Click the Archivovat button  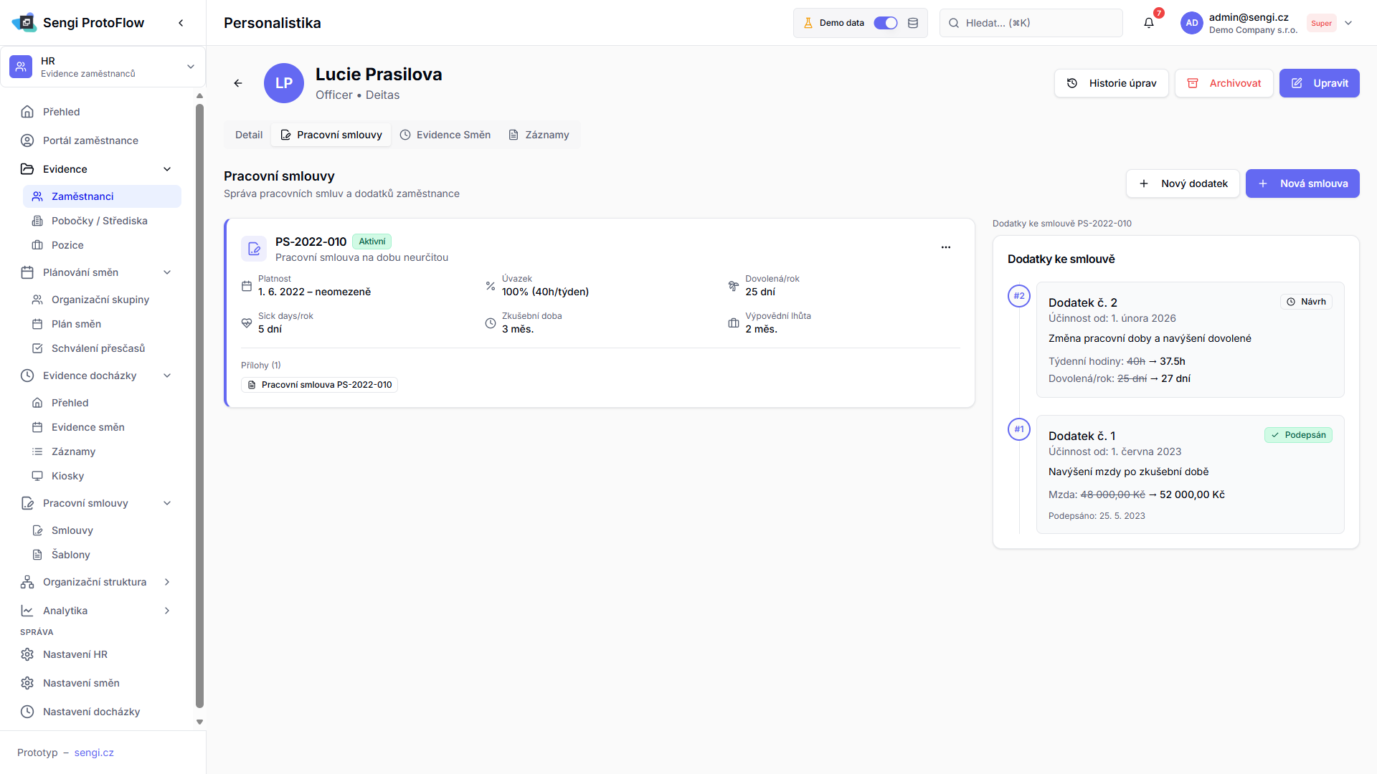pos(1224,83)
